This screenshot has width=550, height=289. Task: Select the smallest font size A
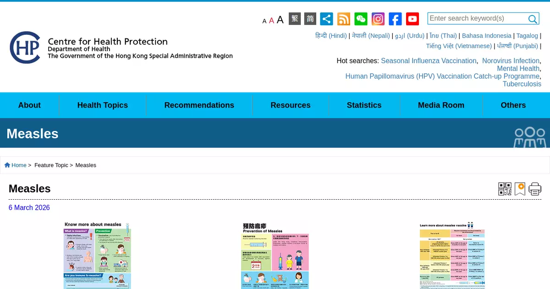pos(264,21)
